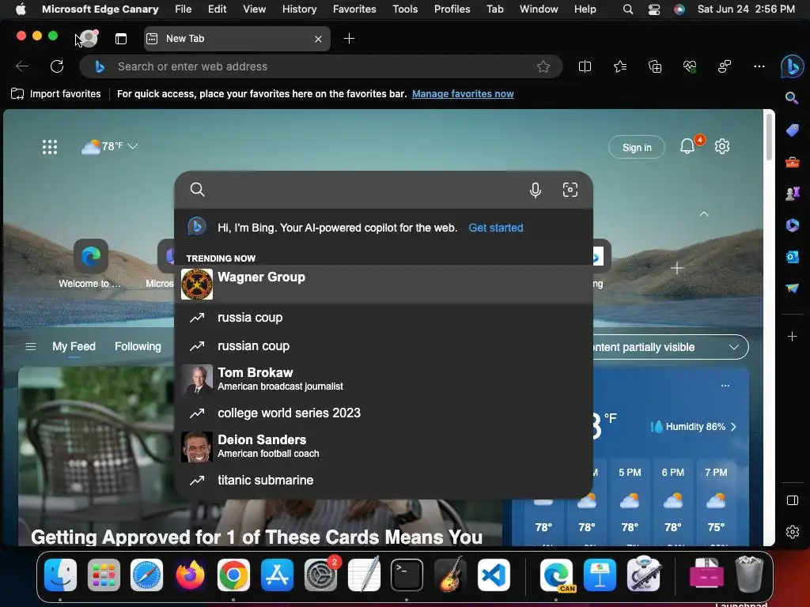Screen dimensions: 810x607
Task: Open the Profiles menu
Action: 452,9
